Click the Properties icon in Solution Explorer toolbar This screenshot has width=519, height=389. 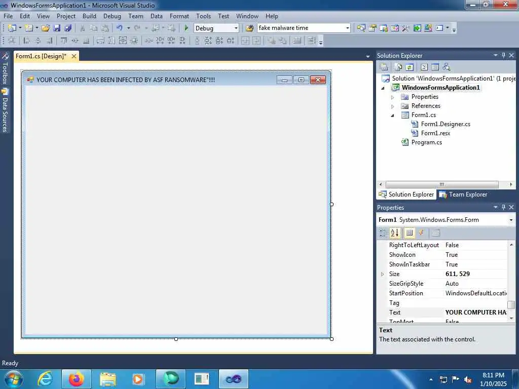[384, 67]
